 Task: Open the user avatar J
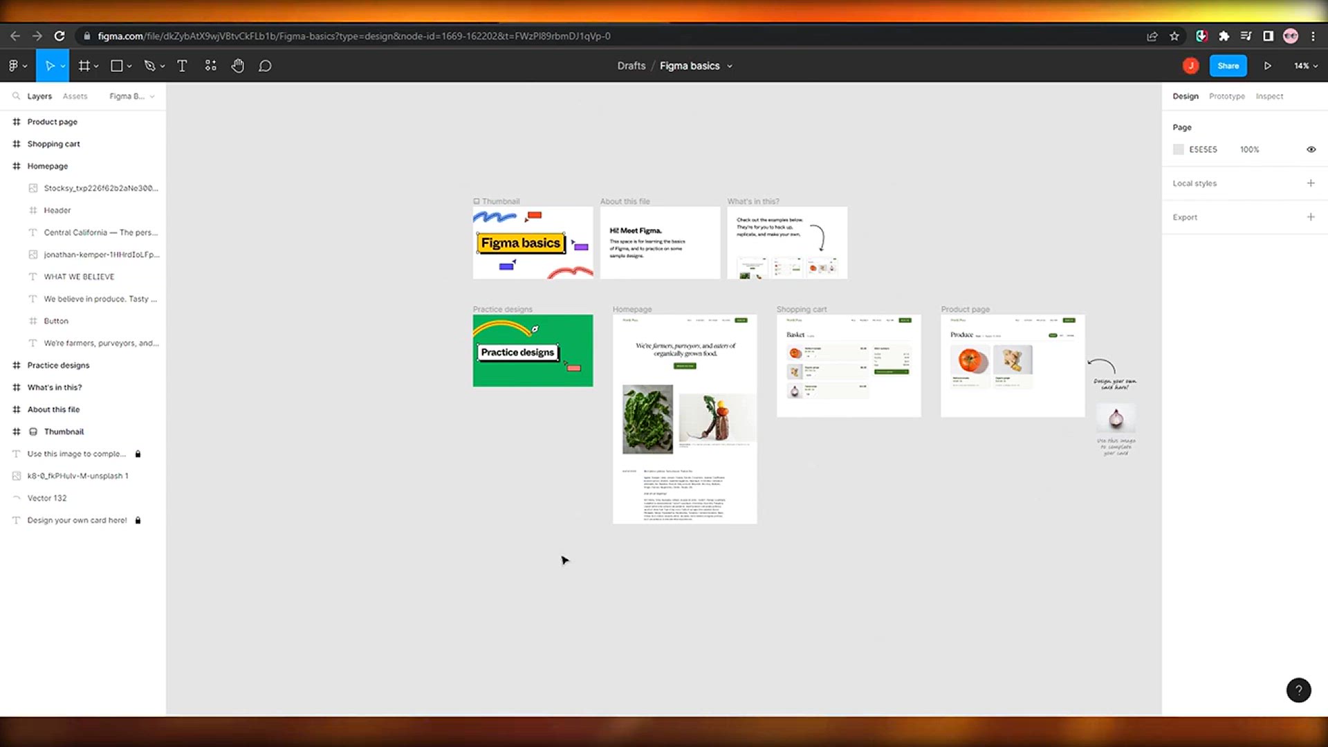1190,66
